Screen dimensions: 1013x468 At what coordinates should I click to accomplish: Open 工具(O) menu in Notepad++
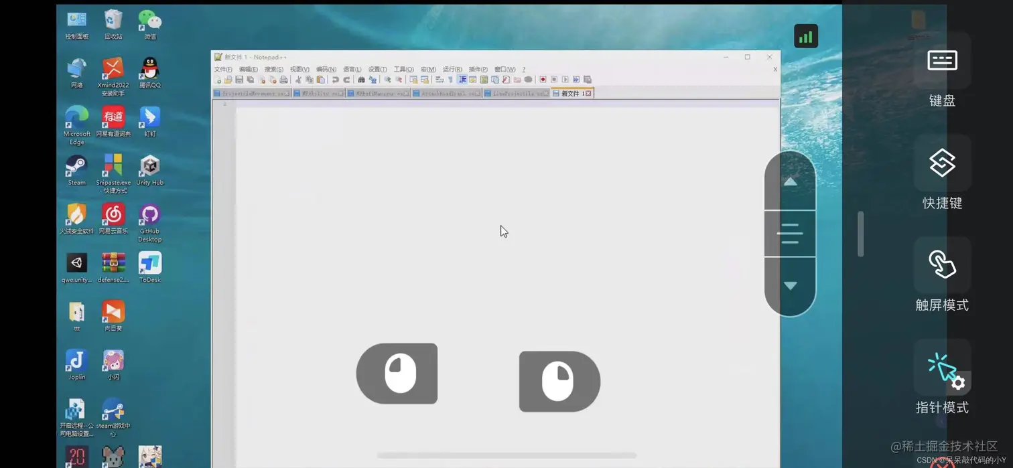click(404, 70)
